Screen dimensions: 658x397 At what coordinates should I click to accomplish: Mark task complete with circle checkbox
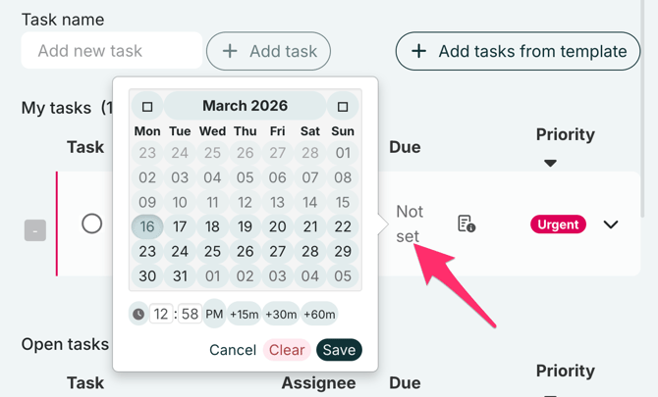[91, 223]
